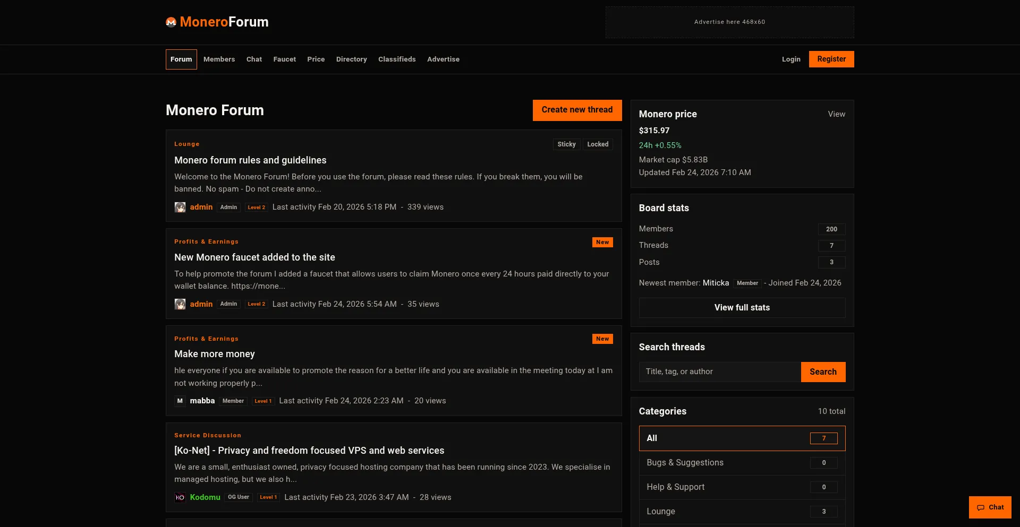Click Kodomu's avatar icon
Image resolution: width=1020 pixels, height=527 pixels.
tap(180, 497)
